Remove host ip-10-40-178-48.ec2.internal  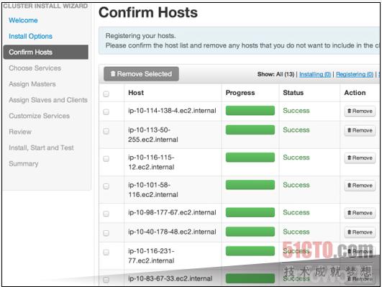pyautogui.click(x=360, y=232)
